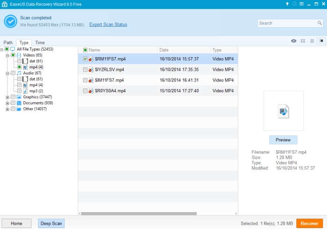The image size is (327, 229).
Task: Select the Type tab
Action: 24,43
